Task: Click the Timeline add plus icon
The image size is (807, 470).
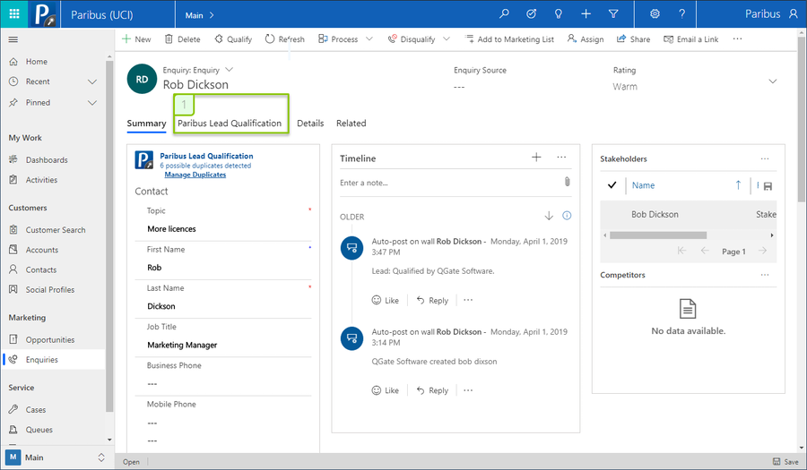Action: [x=536, y=158]
